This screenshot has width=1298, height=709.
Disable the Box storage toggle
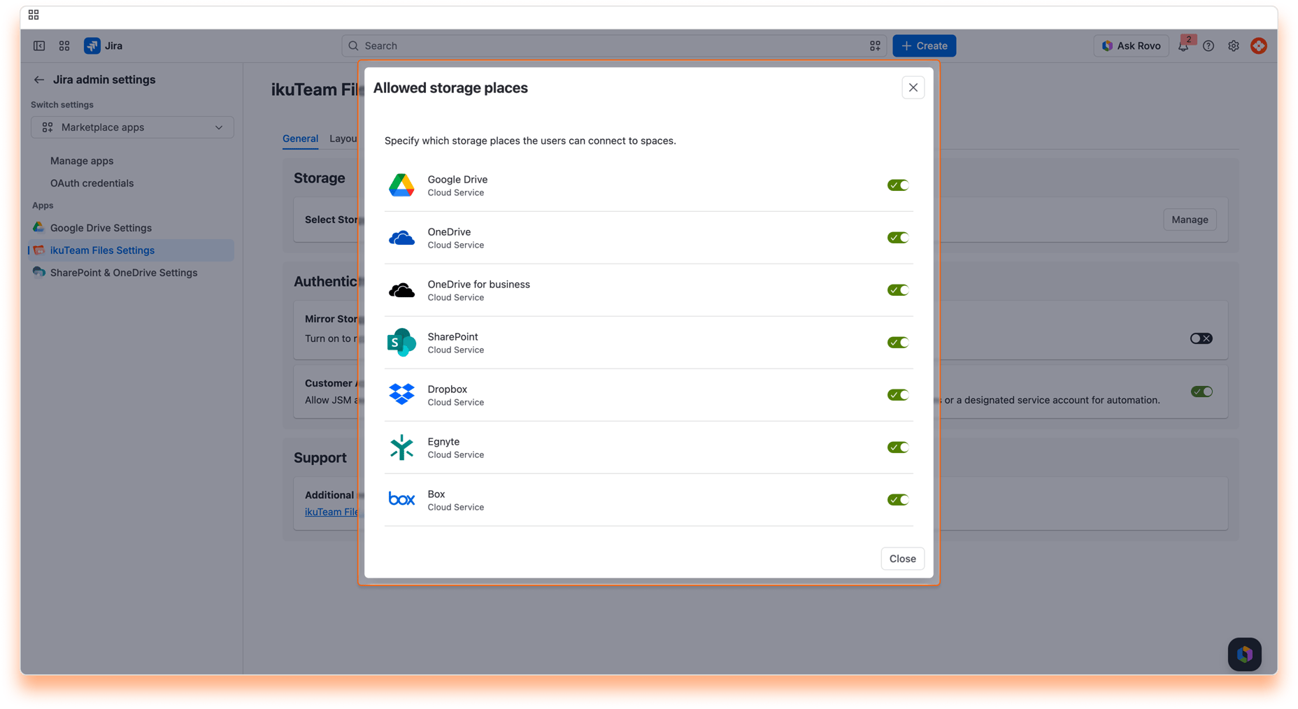point(898,500)
